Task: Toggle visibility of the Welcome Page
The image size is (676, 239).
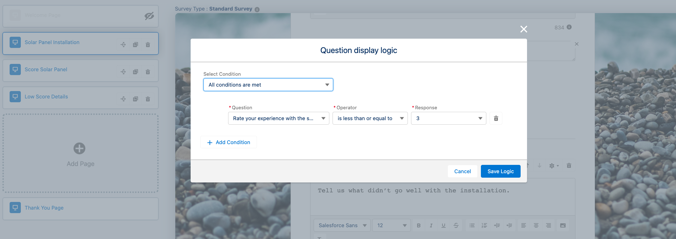Action: coord(149,16)
